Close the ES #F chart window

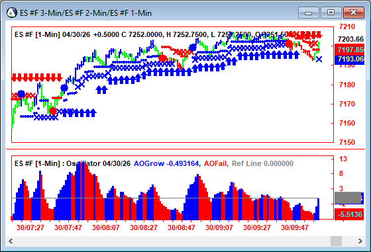(353, 13)
